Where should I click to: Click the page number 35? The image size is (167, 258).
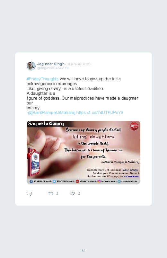tap(83, 251)
